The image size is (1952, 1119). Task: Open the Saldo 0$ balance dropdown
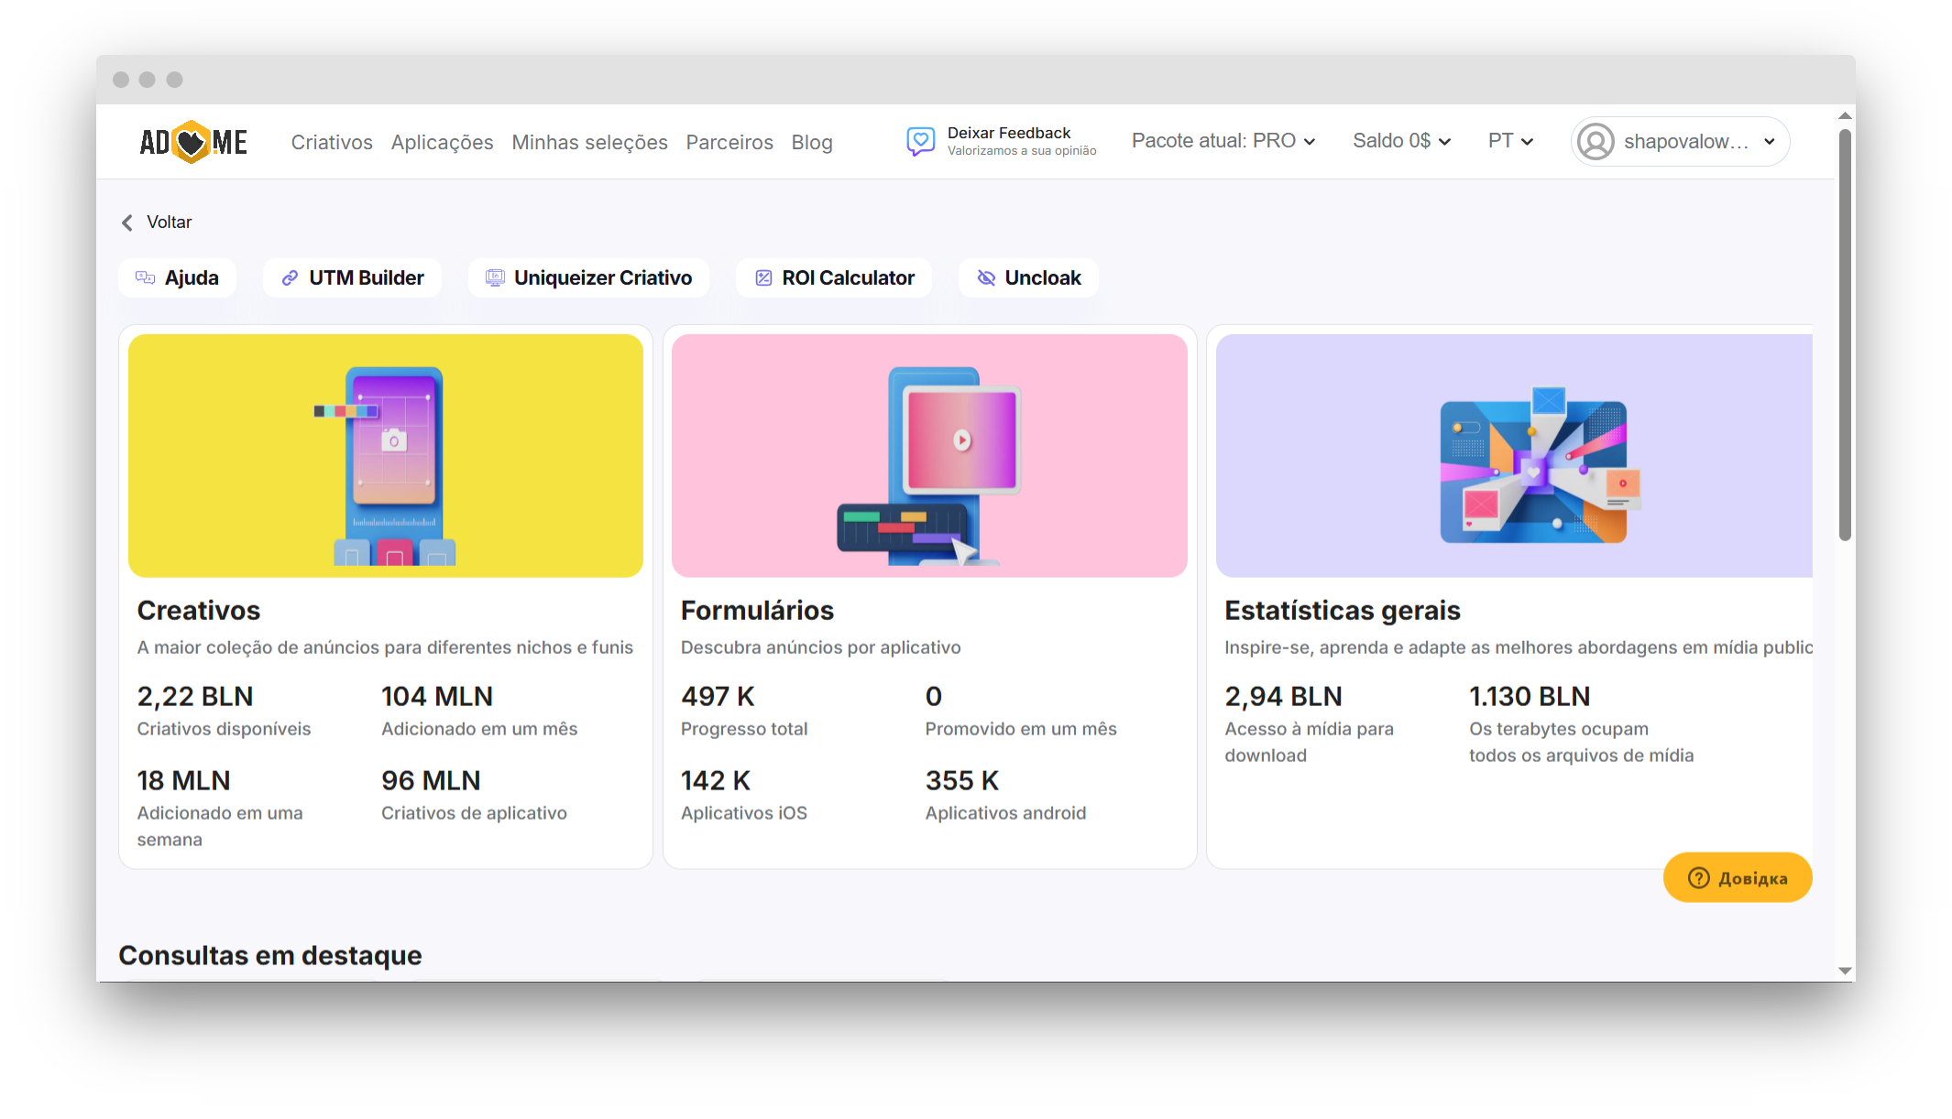click(x=1401, y=141)
